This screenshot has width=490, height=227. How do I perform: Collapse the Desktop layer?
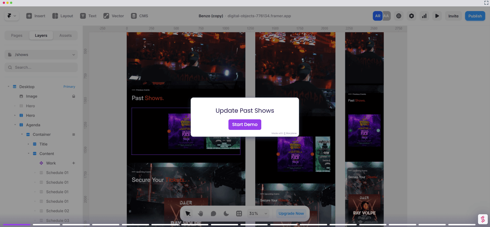click(8, 87)
